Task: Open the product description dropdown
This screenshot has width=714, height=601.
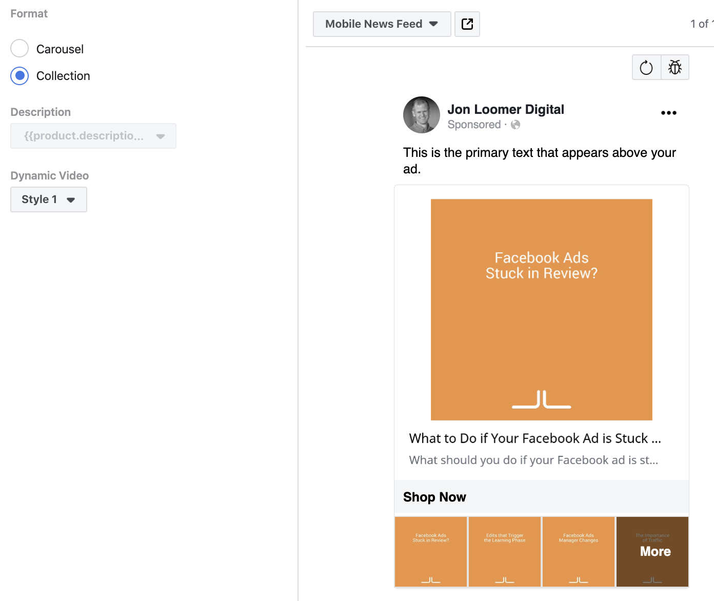Action: pos(93,136)
